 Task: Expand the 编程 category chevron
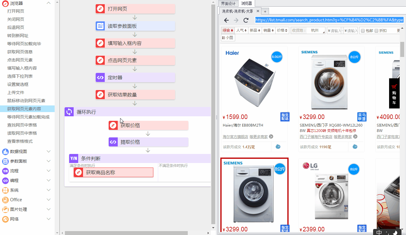49,180
